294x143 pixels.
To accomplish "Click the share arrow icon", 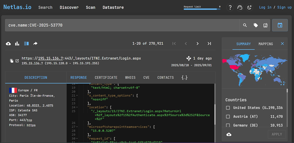I will [35, 44].
